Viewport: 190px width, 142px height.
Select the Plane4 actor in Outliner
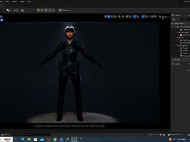pyautogui.click(x=180, y=51)
